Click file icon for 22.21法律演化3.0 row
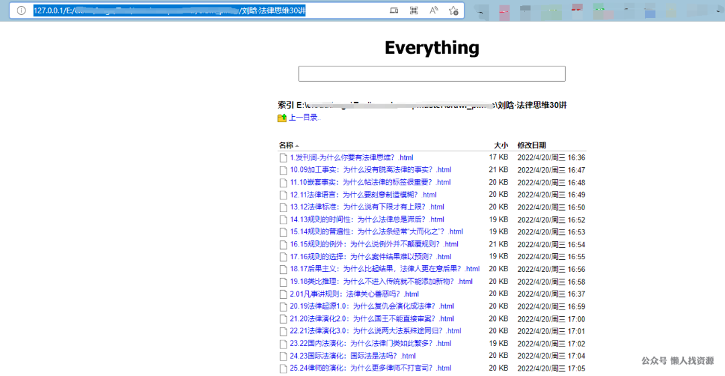The width and height of the screenshot is (725, 376). point(283,331)
